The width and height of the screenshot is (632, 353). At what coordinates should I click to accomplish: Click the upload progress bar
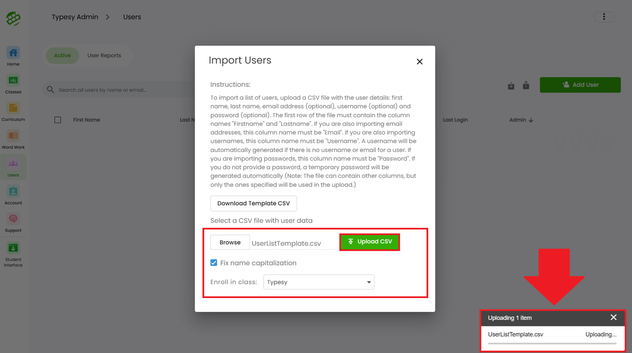[552, 343]
